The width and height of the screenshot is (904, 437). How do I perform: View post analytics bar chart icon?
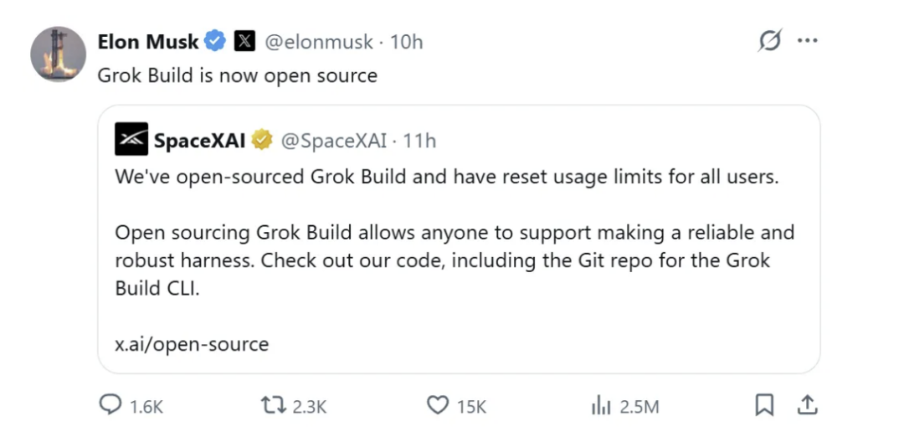tap(601, 407)
